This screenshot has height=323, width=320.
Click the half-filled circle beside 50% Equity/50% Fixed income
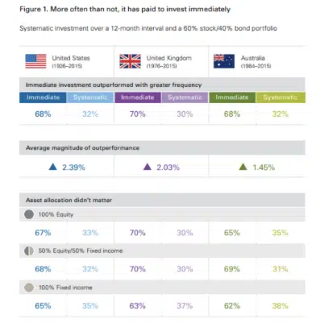click(29, 251)
